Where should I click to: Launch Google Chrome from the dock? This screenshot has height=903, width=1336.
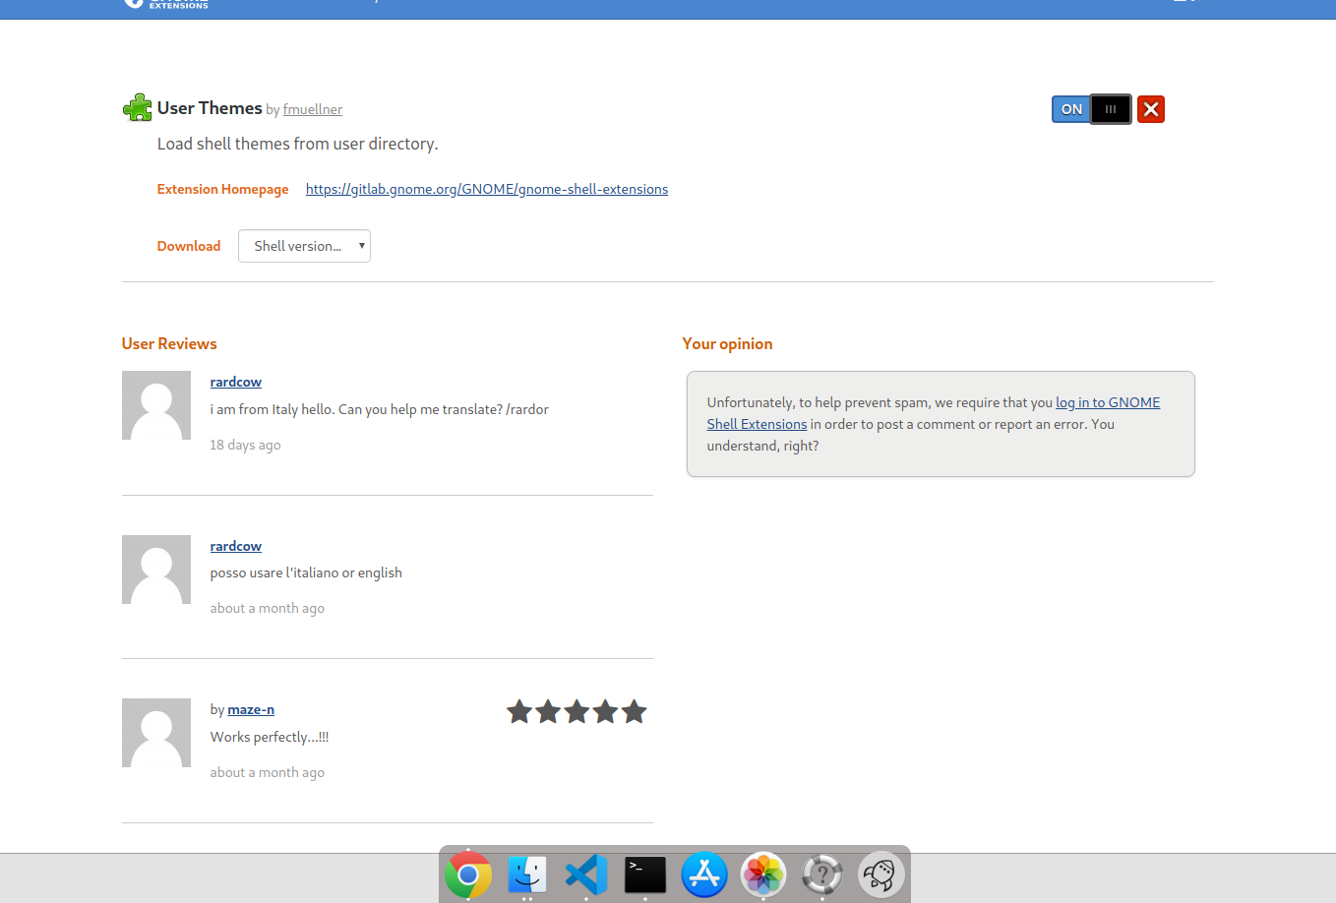point(468,874)
